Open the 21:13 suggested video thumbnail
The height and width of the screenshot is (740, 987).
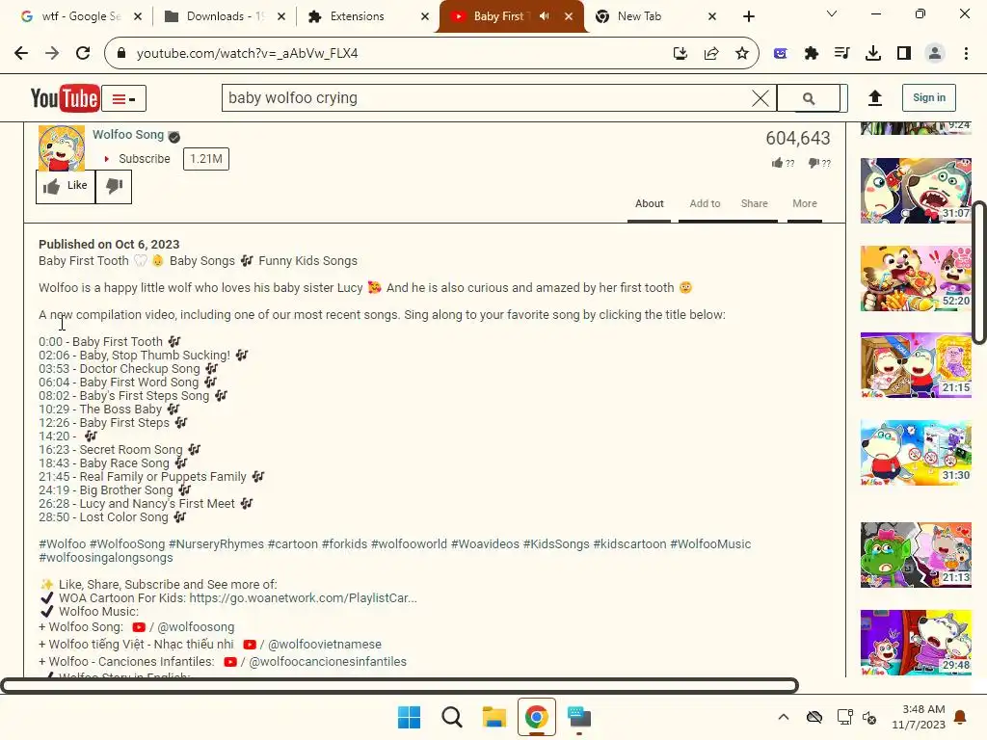(x=916, y=554)
